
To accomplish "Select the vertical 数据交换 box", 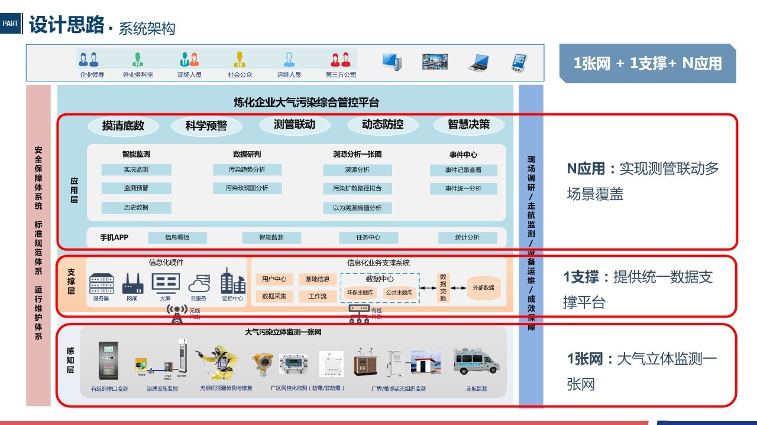I will pyautogui.click(x=443, y=287).
